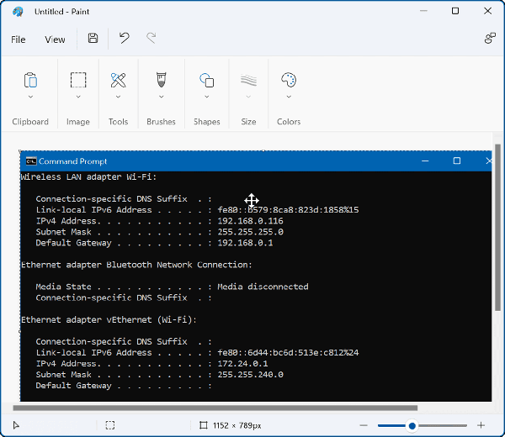505x437 pixels.
Task: Open the File menu
Action: tap(18, 39)
